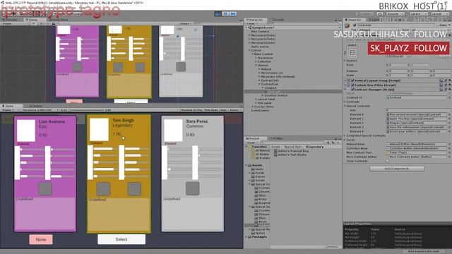Viewport: 452px width, 254px height.
Task: Select Ashton's Proposal Ring asset
Action: click(291, 151)
